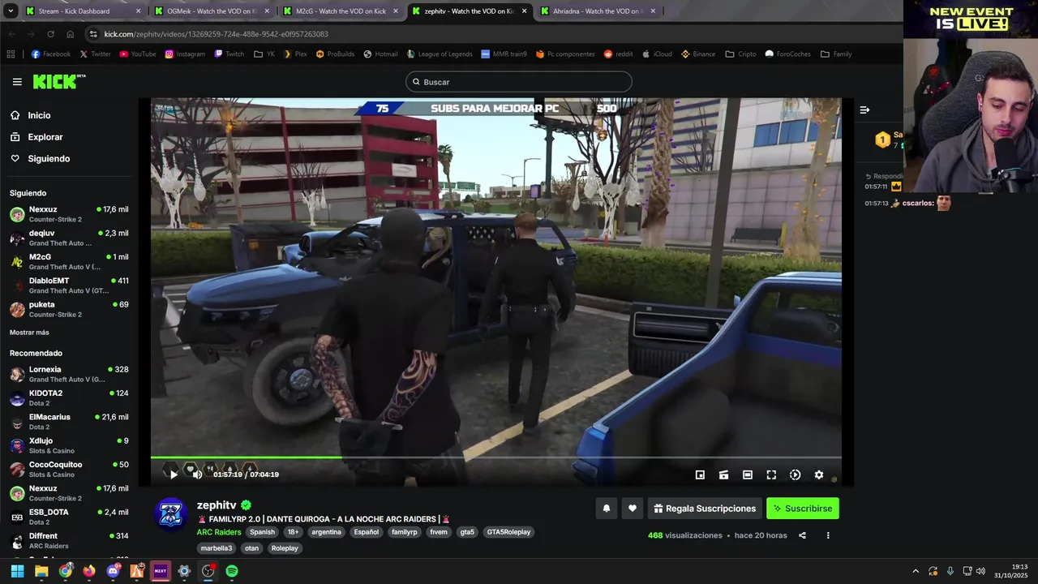The image size is (1038, 584).
Task: Open Xdlujo recommended channel
Action: (69, 445)
